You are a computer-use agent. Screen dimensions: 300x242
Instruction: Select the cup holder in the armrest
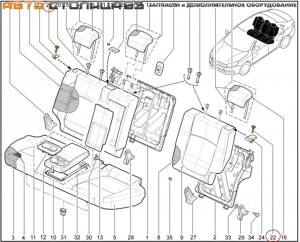coord(49,147)
